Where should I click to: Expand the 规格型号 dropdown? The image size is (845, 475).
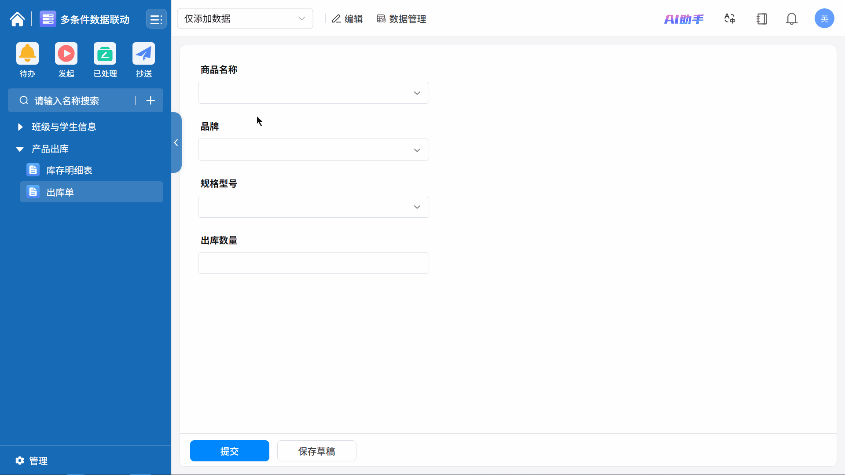313,207
